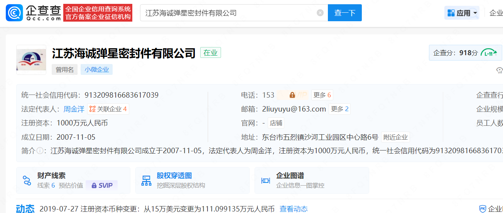The height and width of the screenshot is (213, 503).
Task: Unlock phone number via VIP lock icon
Action: tap(292, 95)
